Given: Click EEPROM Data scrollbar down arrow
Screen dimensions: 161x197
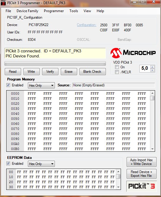Looking at the screenshot, I should [118, 187].
